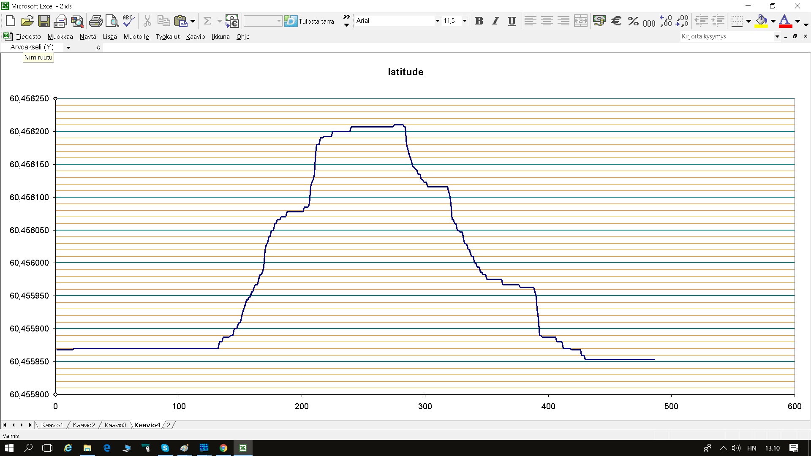Viewport: 811px width, 456px height.
Task: Expand the Name Box dropdown arrow
Action: (68, 48)
